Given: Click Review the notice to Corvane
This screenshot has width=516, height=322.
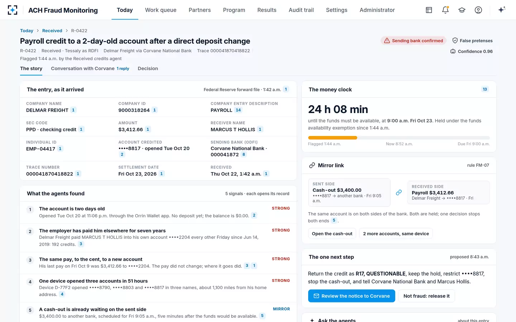Looking at the screenshot, I should pos(352,296).
